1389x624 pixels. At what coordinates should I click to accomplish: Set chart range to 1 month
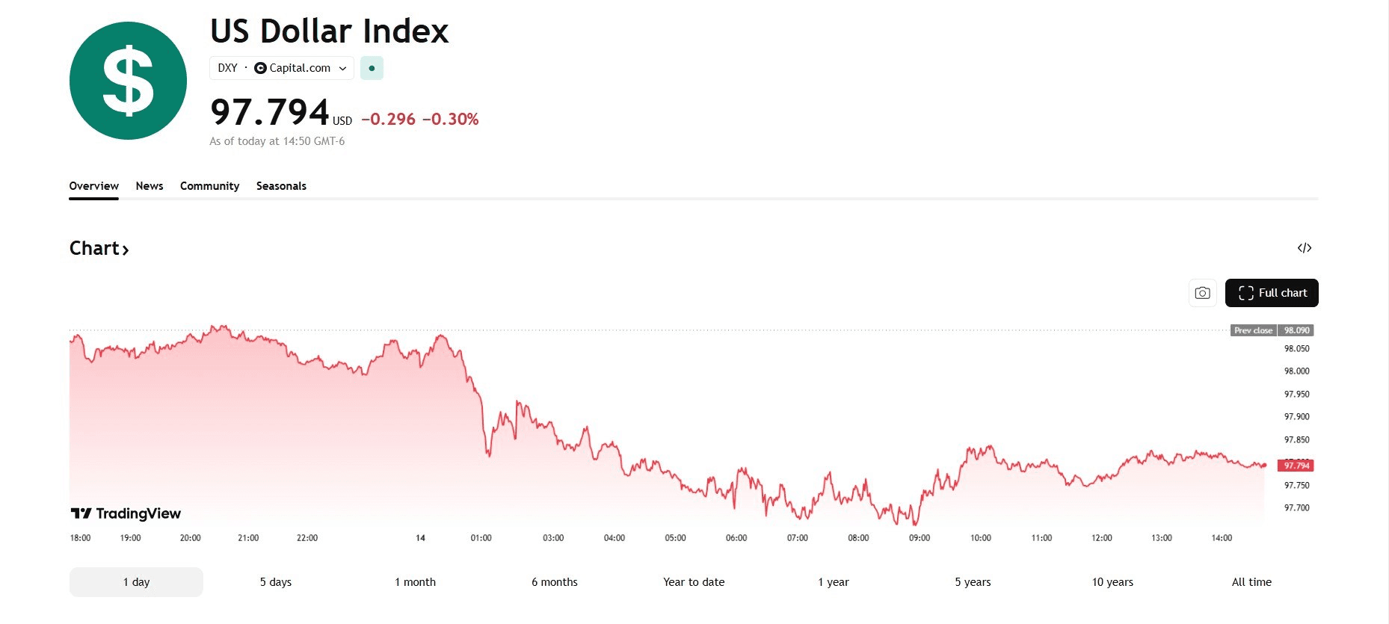pos(415,582)
